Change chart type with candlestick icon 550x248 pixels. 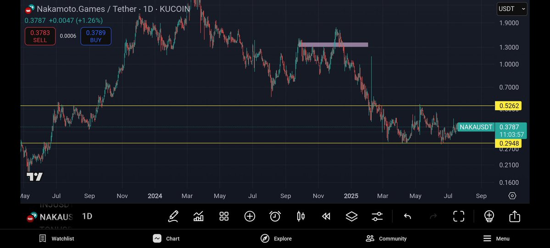[x=300, y=216]
